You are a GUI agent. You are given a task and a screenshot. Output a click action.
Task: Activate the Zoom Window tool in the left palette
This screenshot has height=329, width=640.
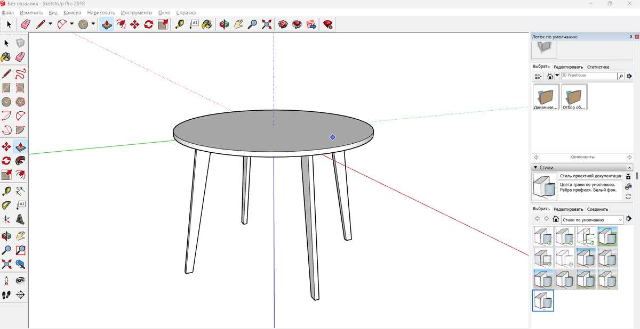pos(20,250)
